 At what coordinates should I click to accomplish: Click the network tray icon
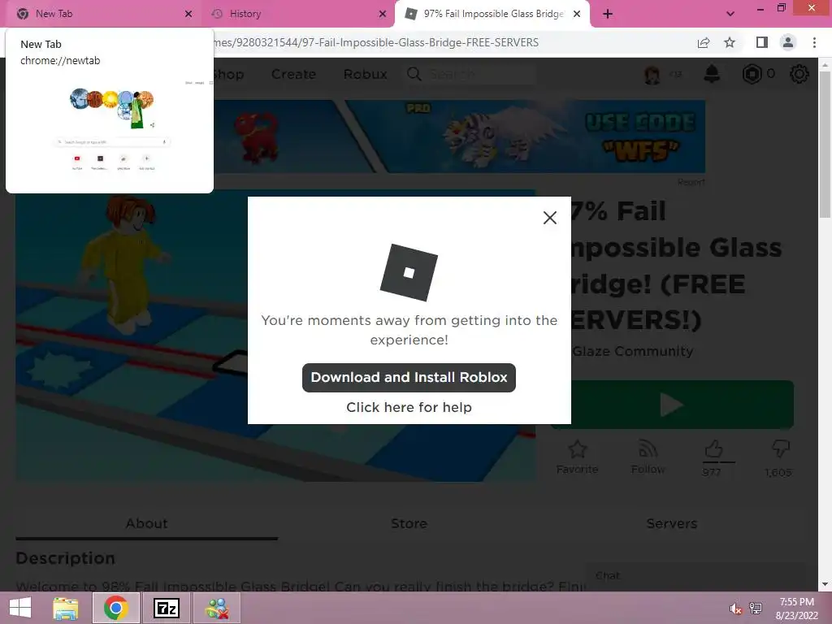(756, 609)
